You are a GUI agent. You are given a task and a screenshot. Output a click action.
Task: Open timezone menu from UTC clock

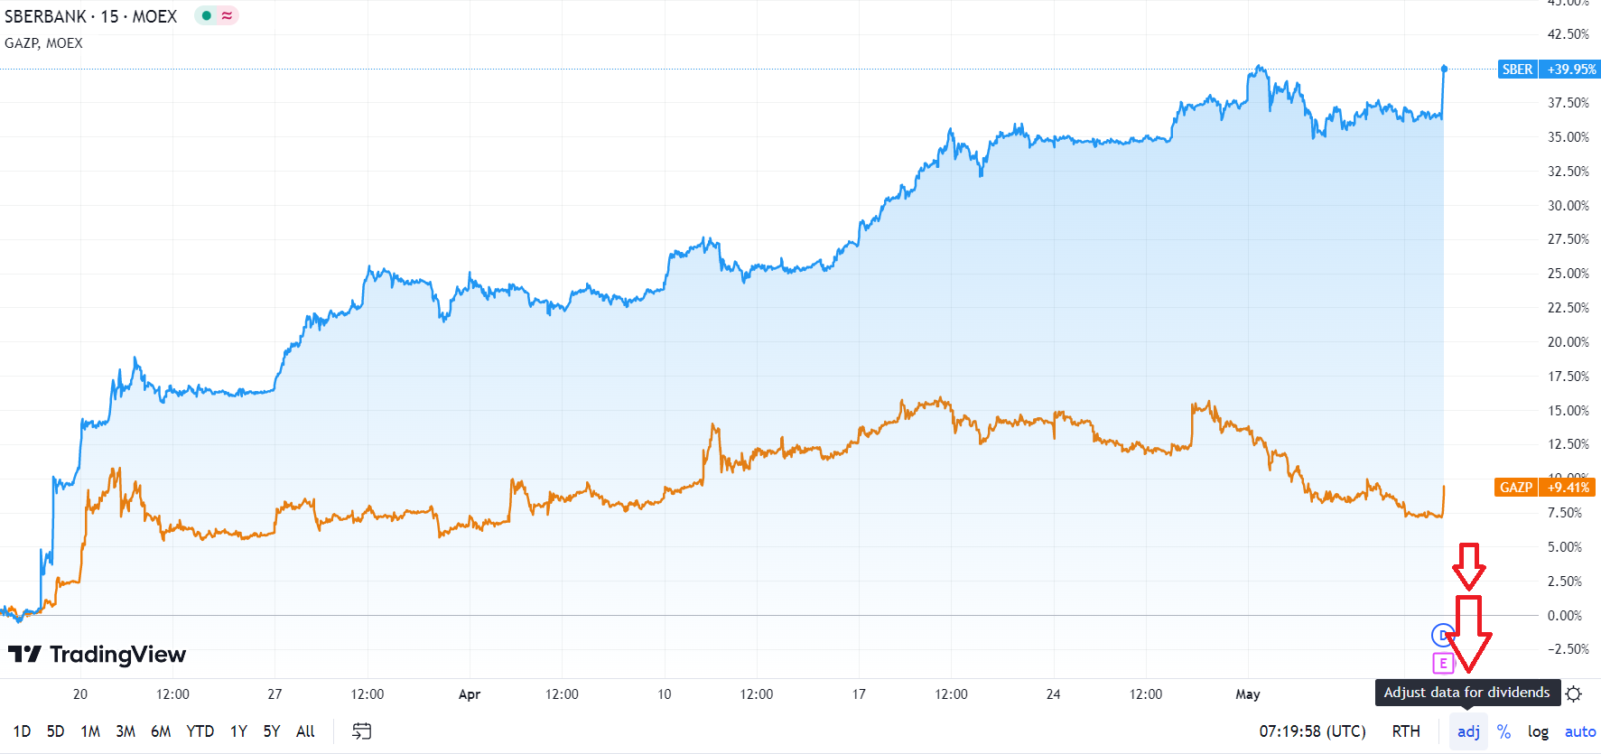tap(1312, 731)
